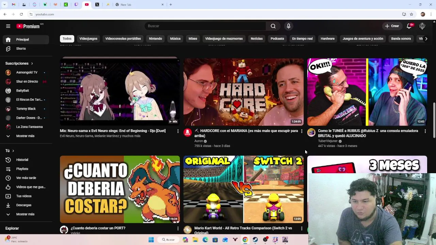This screenshot has width=436, height=245.
Task: Open La Zona Fantasma subscription channel
Action: click(x=26, y=127)
